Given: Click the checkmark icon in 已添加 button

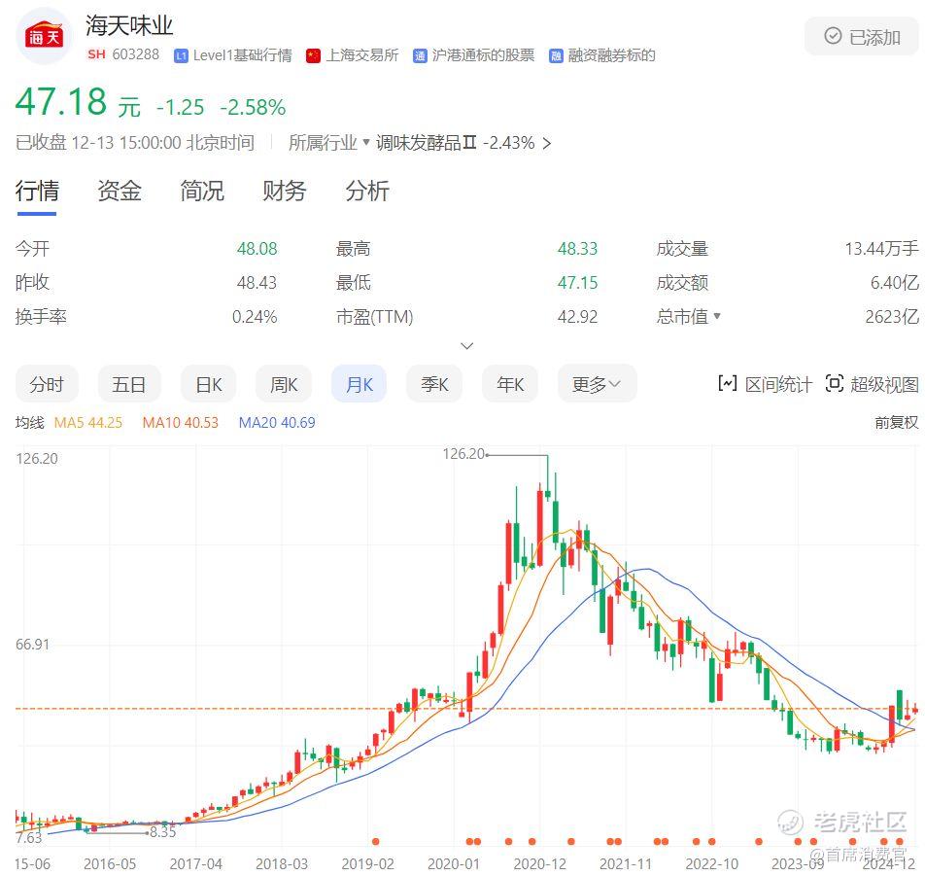Looking at the screenshot, I should tap(833, 36).
